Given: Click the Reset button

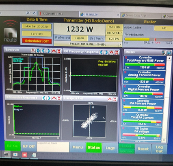Looking at the screenshot, I should point(143,149).
